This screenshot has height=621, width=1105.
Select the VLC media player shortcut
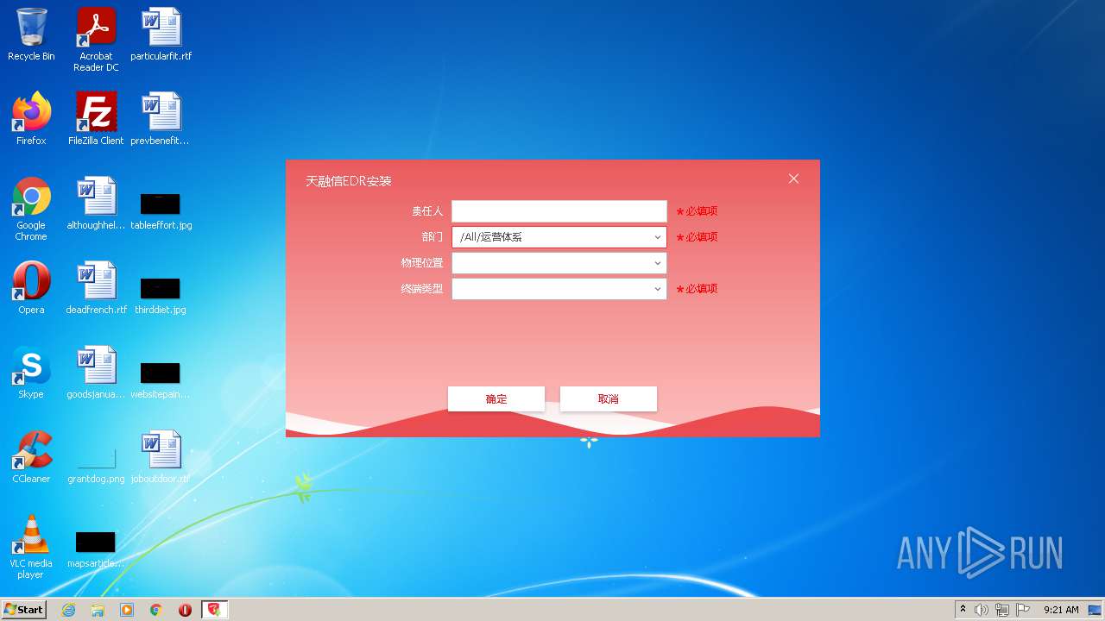point(31,547)
